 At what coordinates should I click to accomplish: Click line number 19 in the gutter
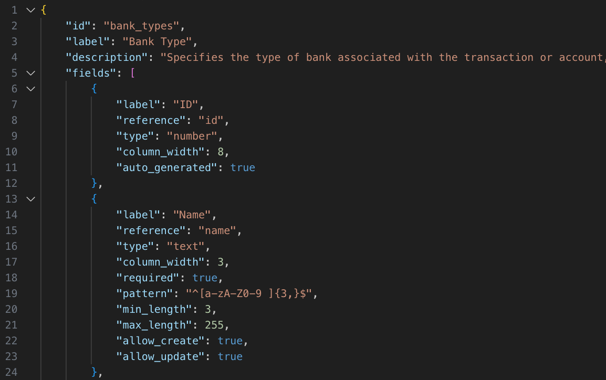click(x=11, y=293)
